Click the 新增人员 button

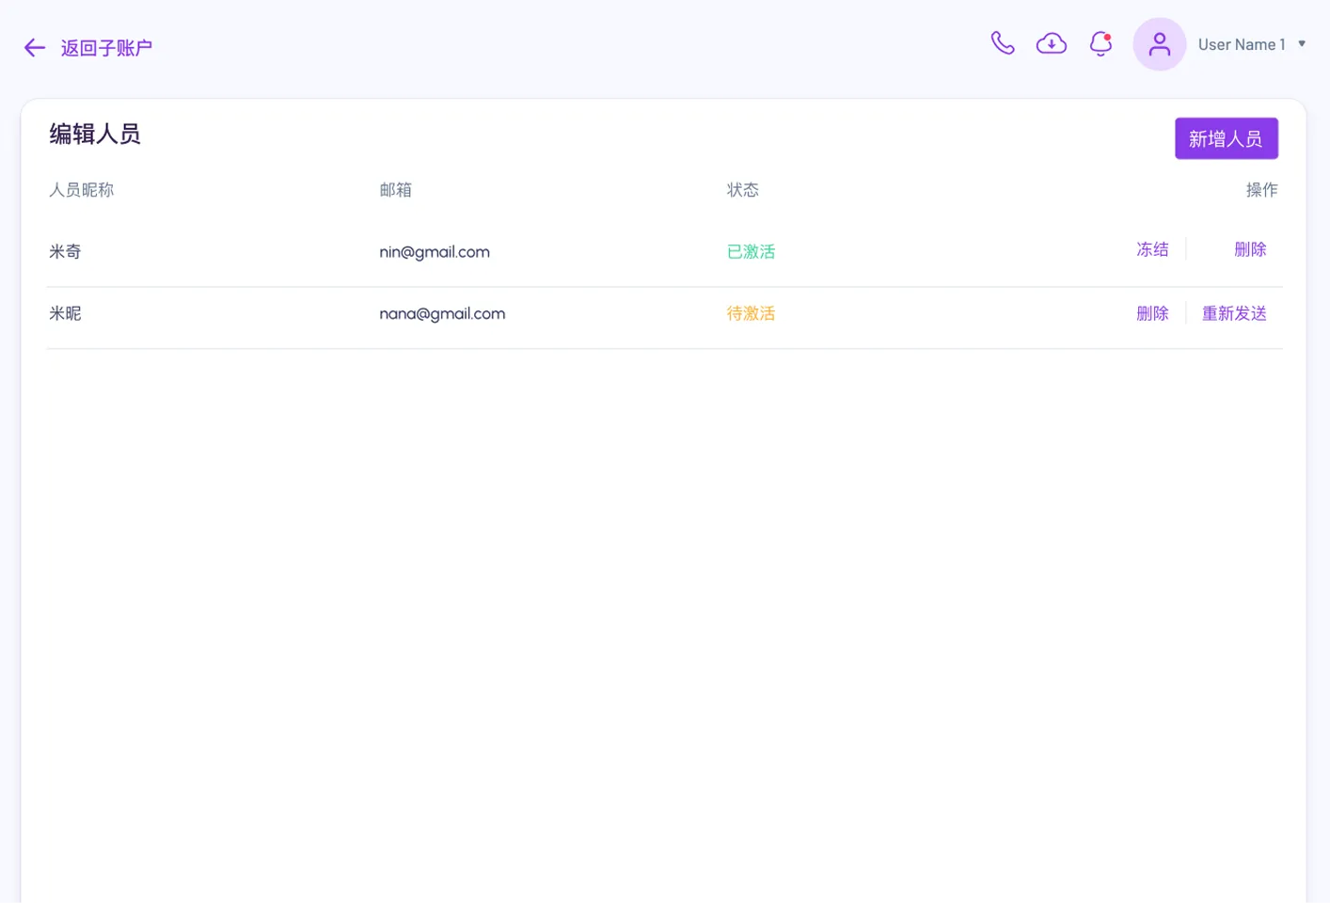pyautogui.click(x=1226, y=138)
